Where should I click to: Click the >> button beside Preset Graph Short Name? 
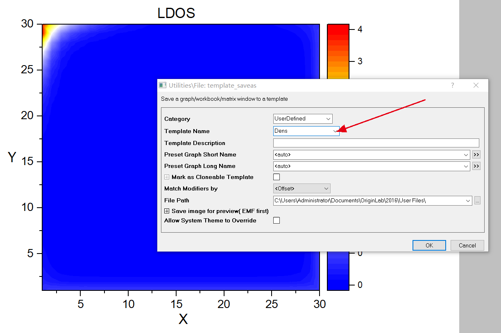click(476, 155)
